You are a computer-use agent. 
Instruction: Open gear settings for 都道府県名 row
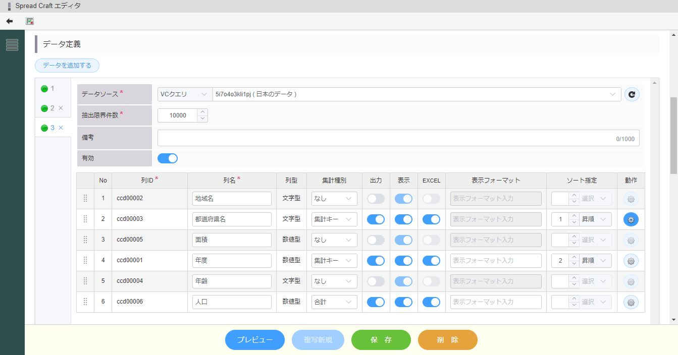coord(631,219)
